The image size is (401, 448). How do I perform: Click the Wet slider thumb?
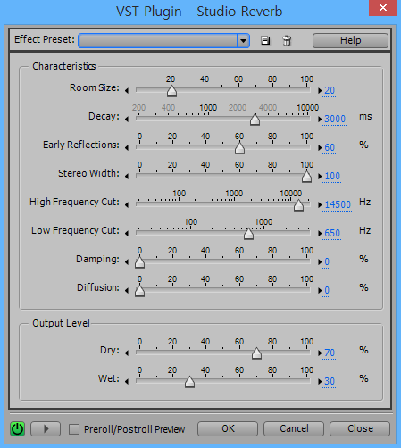[x=189, y=382]
